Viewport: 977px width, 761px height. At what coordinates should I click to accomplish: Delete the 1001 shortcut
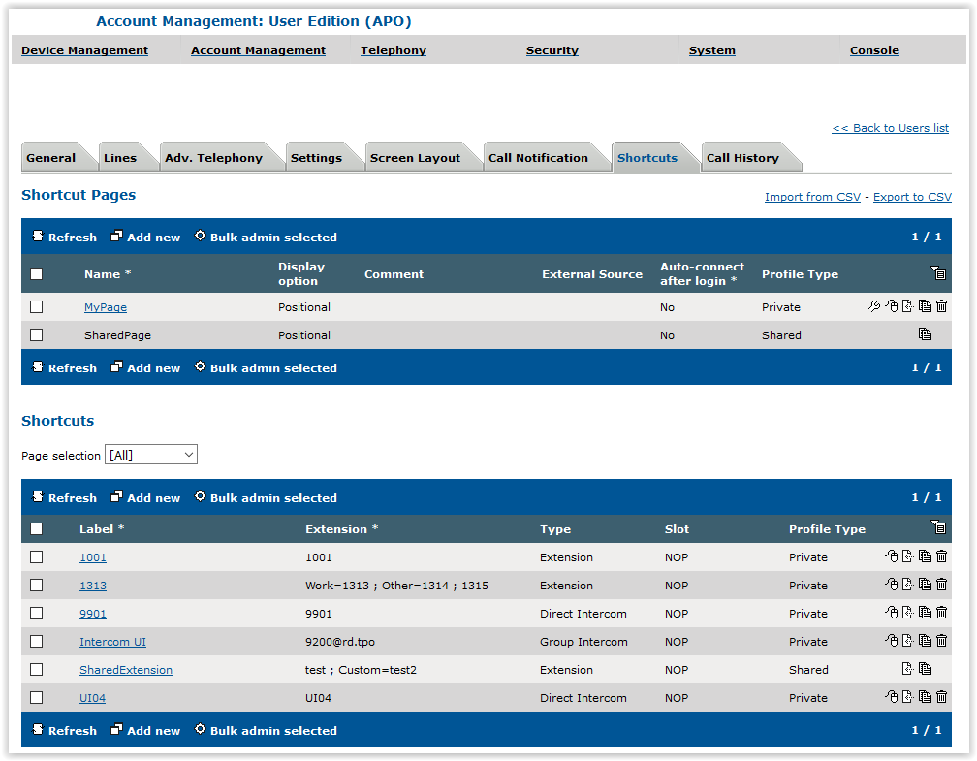point(941,555)
